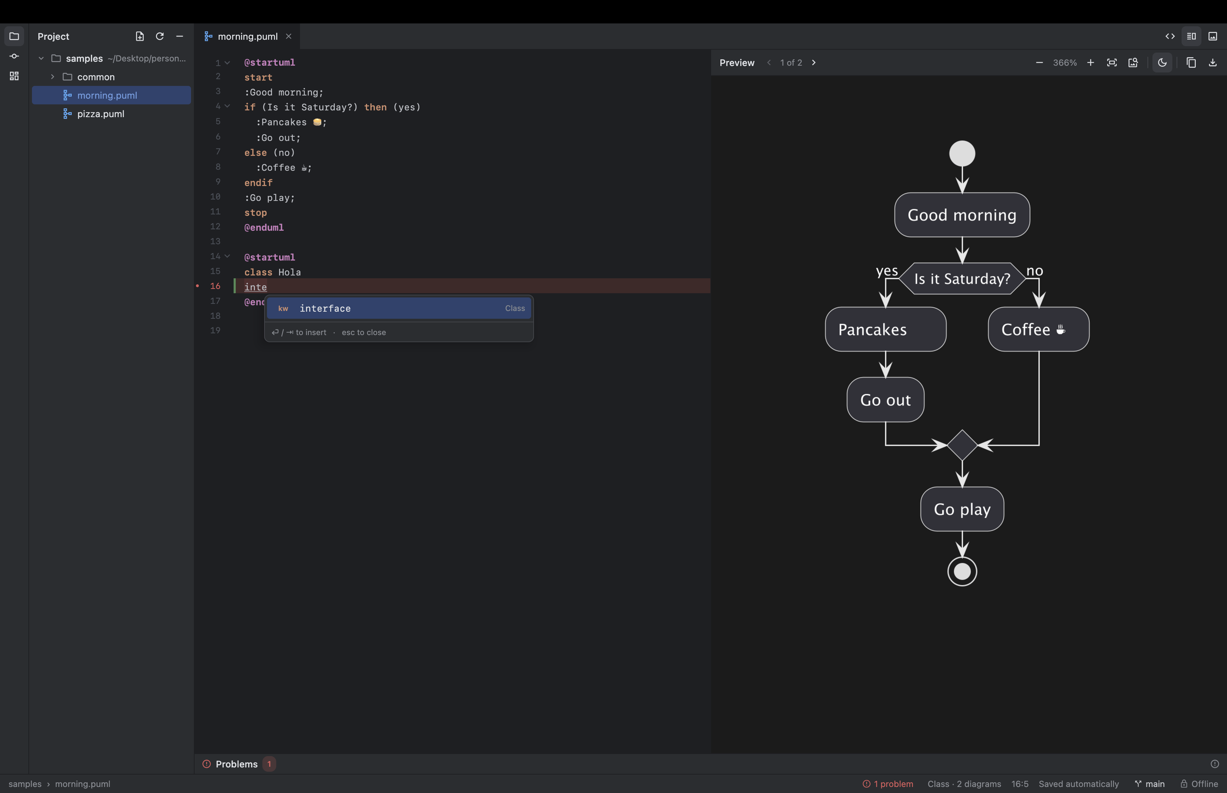1227x793 pixels.
Task: Zoom out the diagram preview
Action: pyautogui.click(x=1039, y=62)
